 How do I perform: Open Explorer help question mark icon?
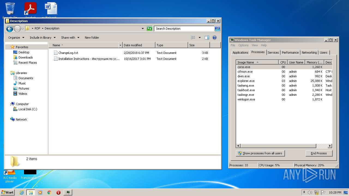point(215,38)
